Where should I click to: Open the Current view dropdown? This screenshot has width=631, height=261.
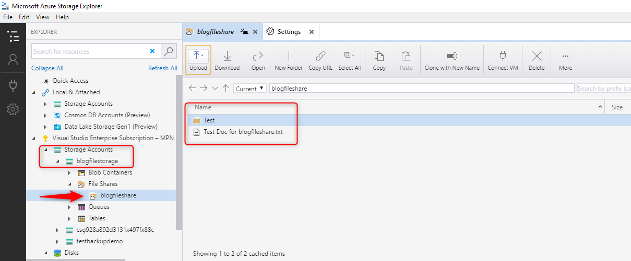(250, 89)
